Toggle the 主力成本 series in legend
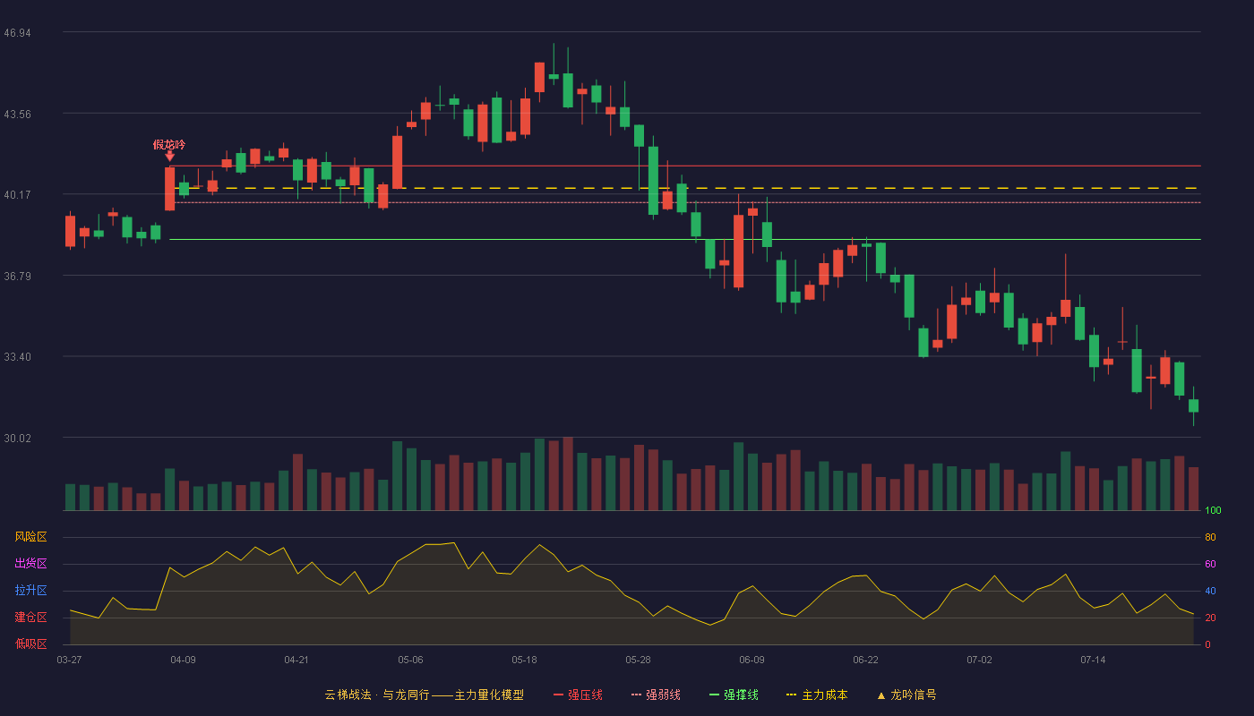 pyautogui.click(x=817, y=695)
